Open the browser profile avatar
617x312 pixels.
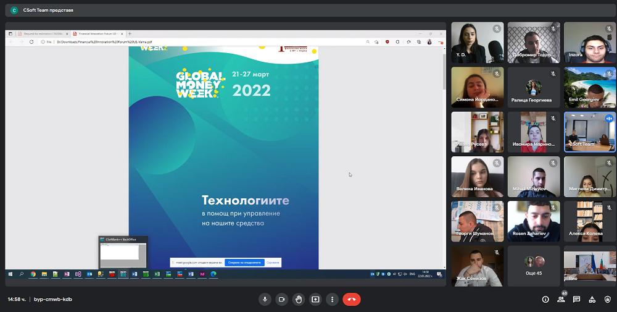429,42
